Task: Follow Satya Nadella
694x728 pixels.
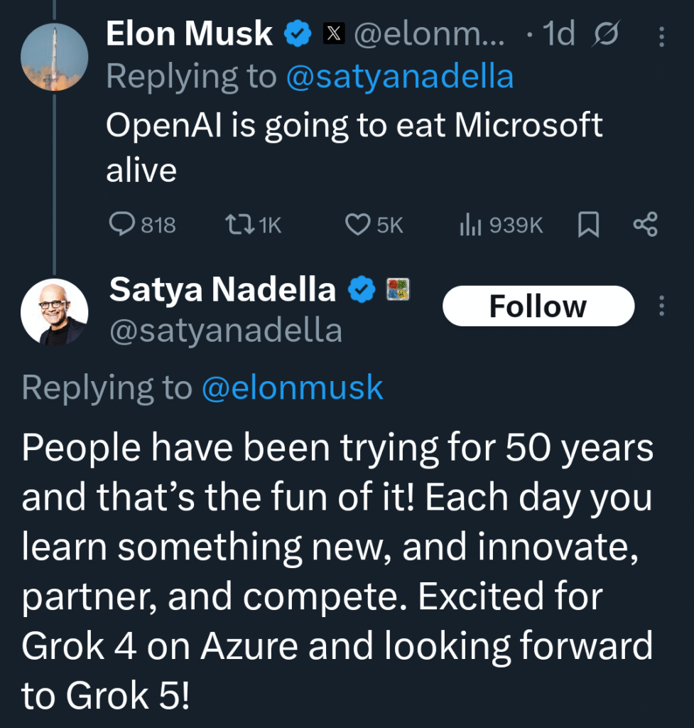Action: 538,306
